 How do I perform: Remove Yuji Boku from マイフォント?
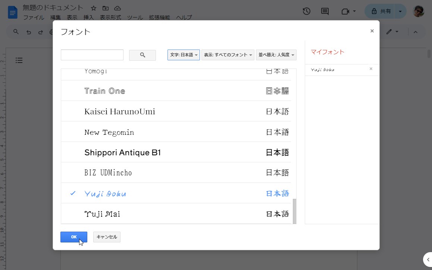[371, 69]
